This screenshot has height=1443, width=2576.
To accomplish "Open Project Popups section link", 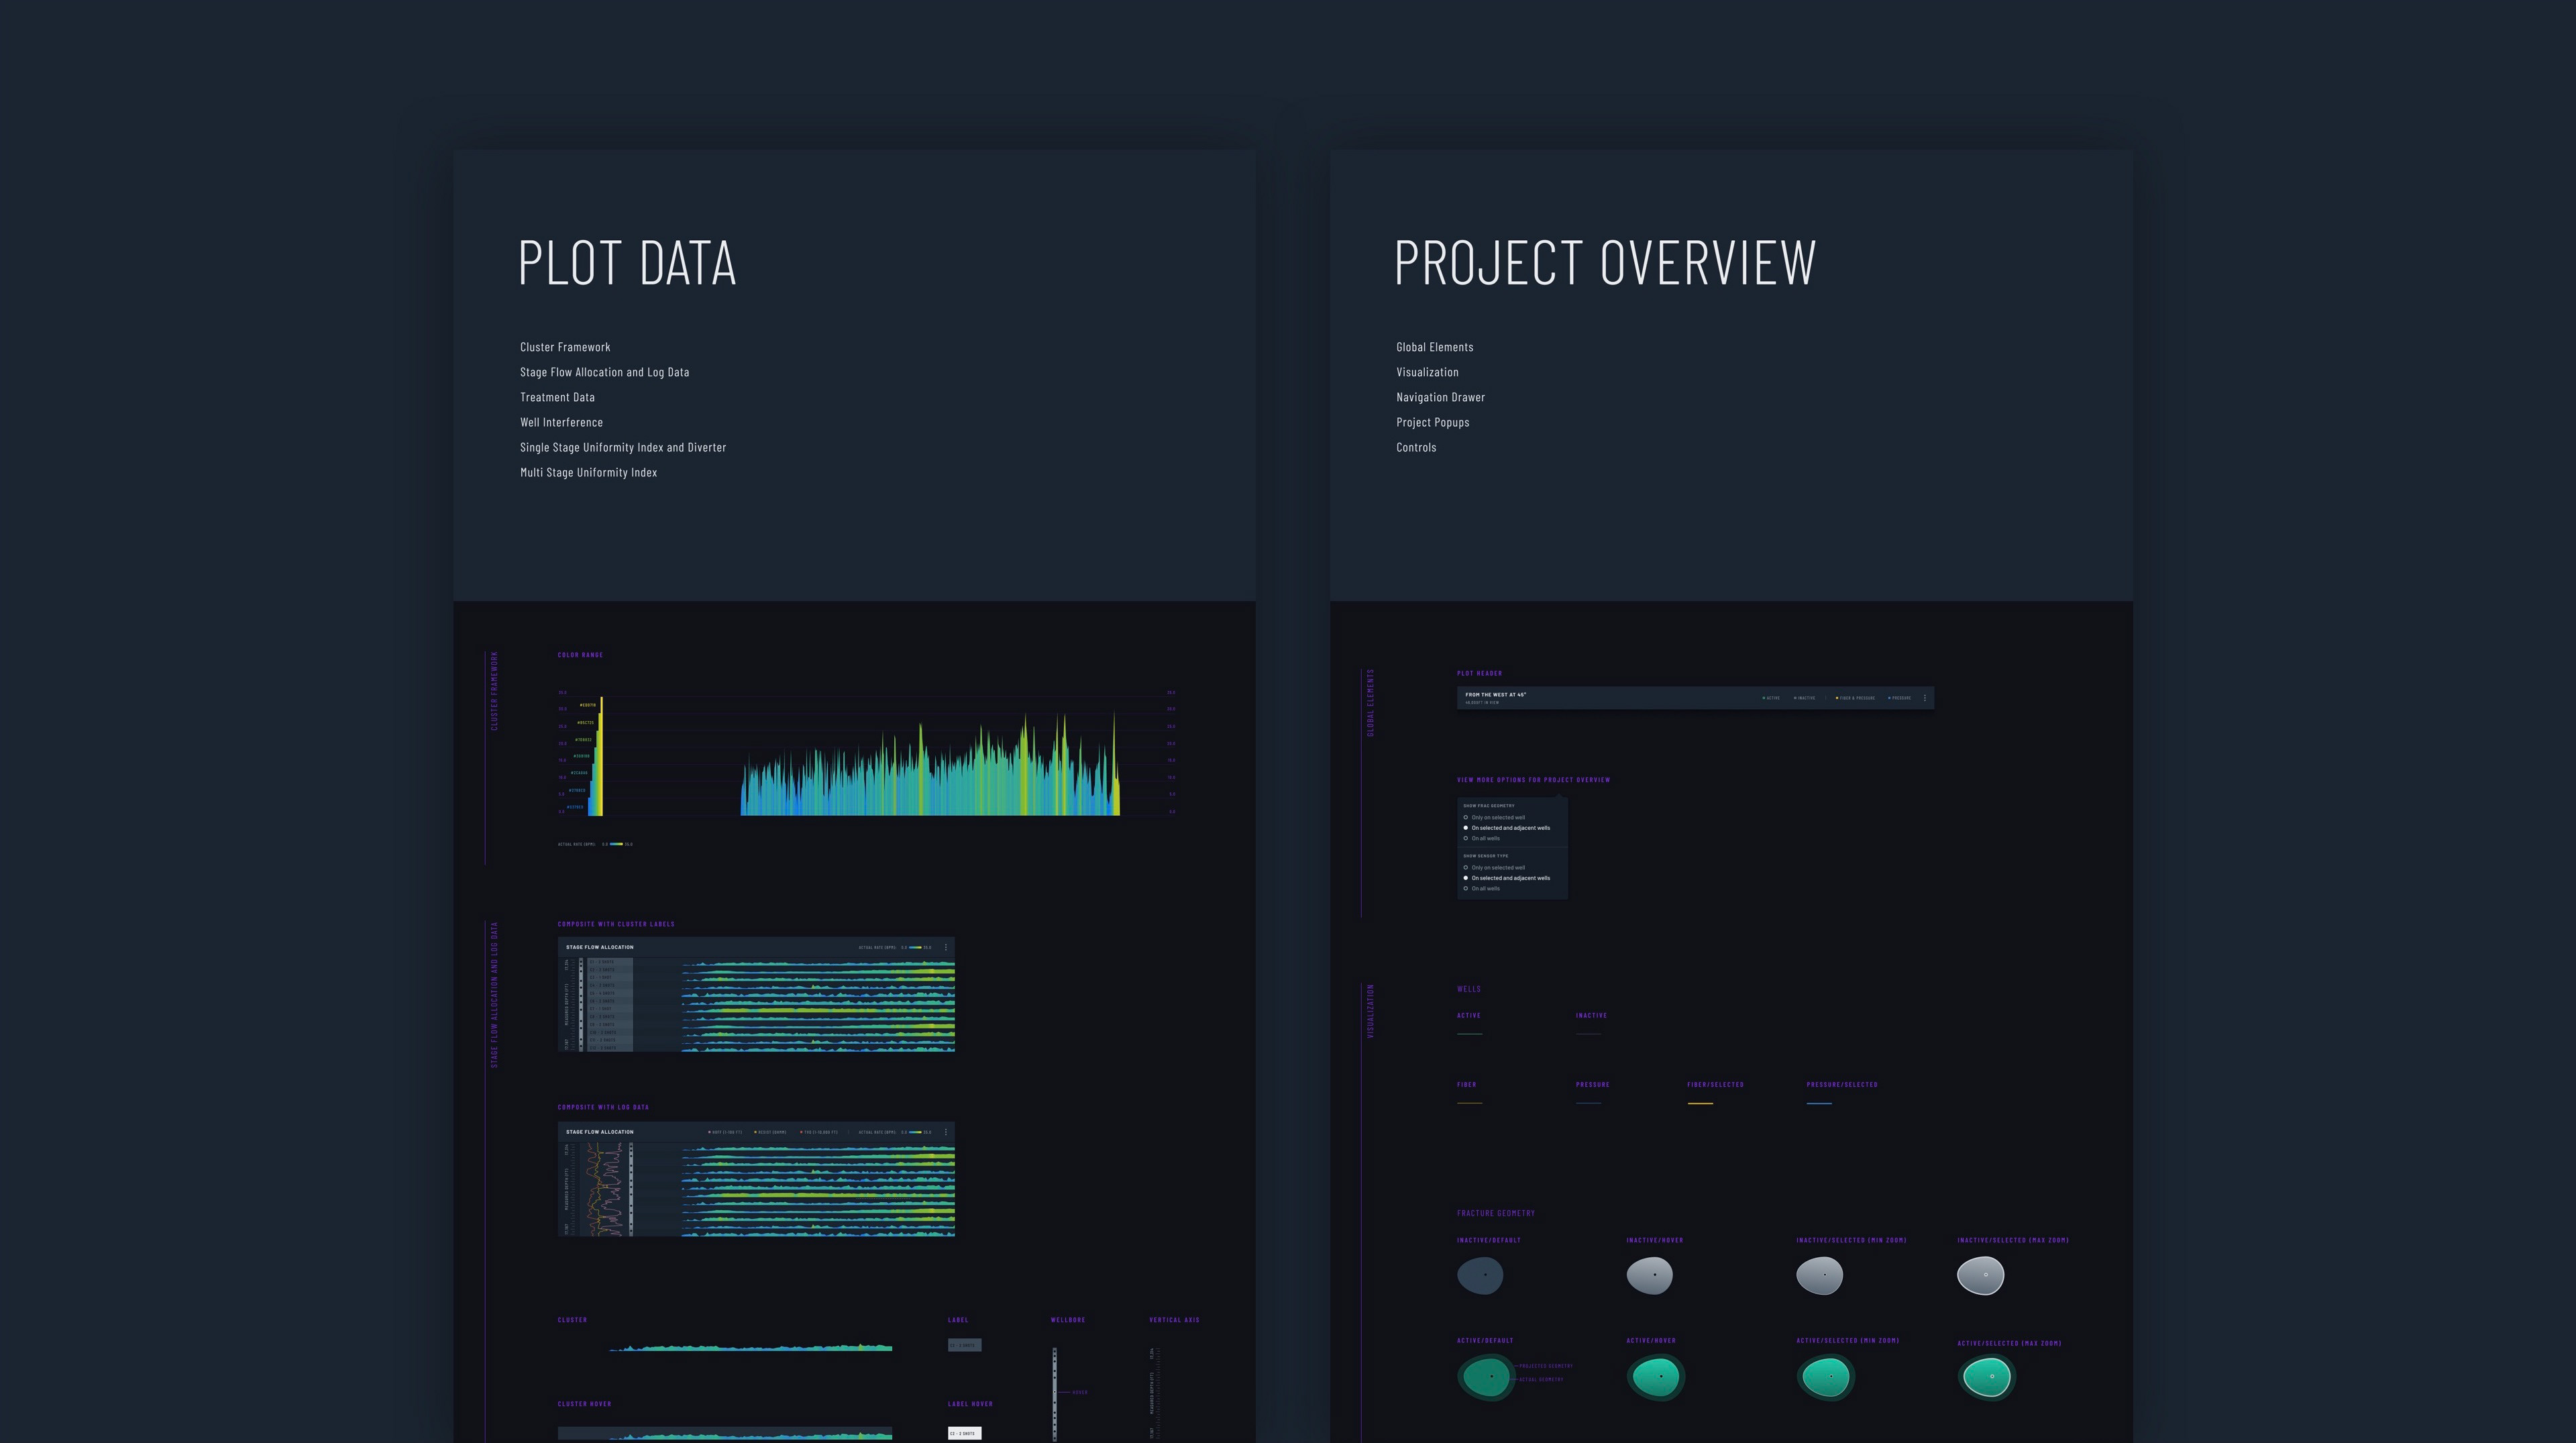I will pos(1432,422).
